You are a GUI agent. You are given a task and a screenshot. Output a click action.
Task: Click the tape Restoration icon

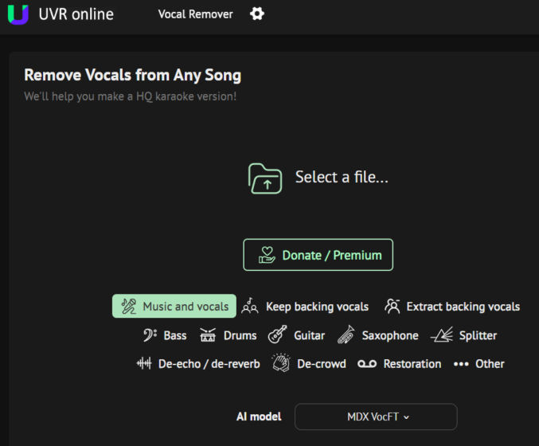367,364
